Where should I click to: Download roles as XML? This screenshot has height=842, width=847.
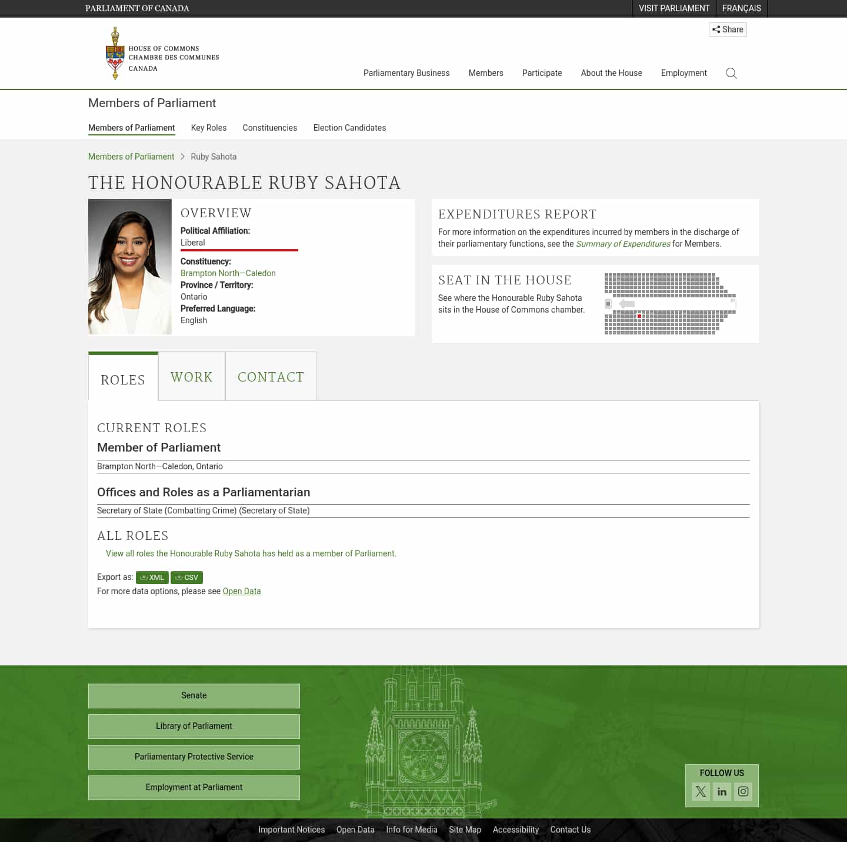pyautogui.click(x=152, y=578)
